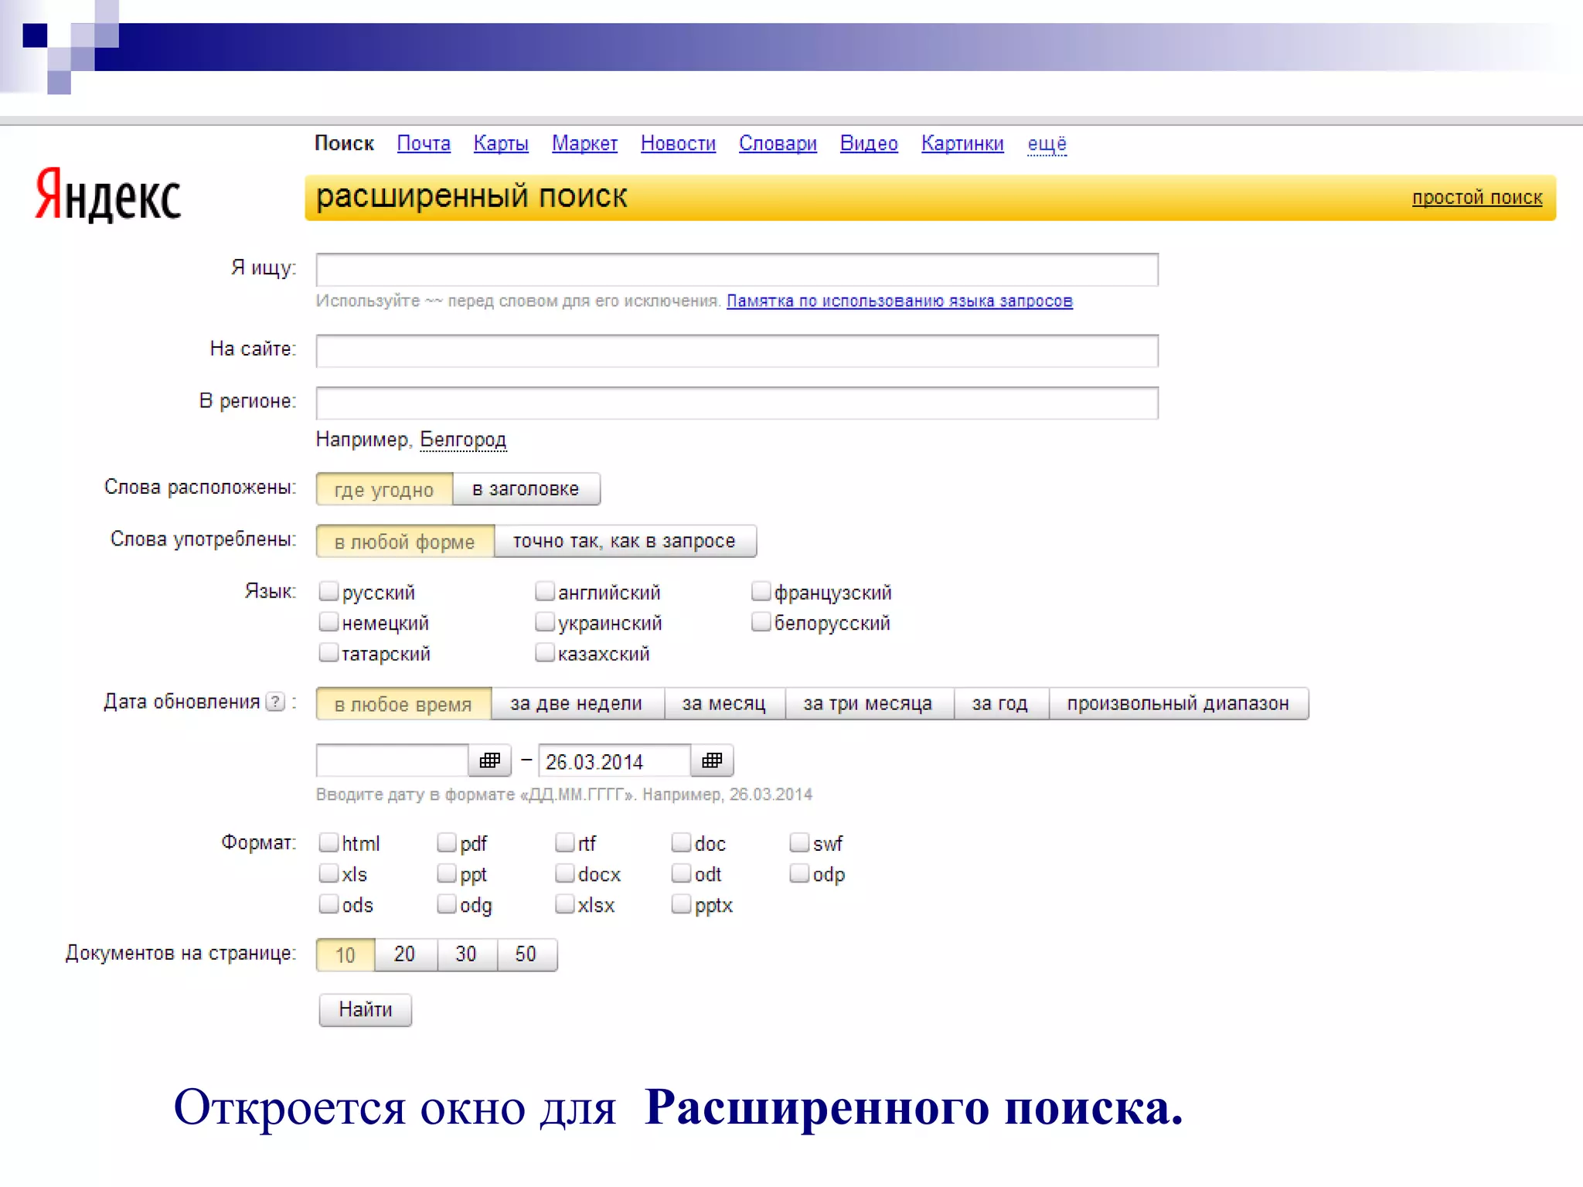Focus the 'На сайте' input field
Screen dimensions: 1583x1187
pyautogui.click(x=737, y=351)
